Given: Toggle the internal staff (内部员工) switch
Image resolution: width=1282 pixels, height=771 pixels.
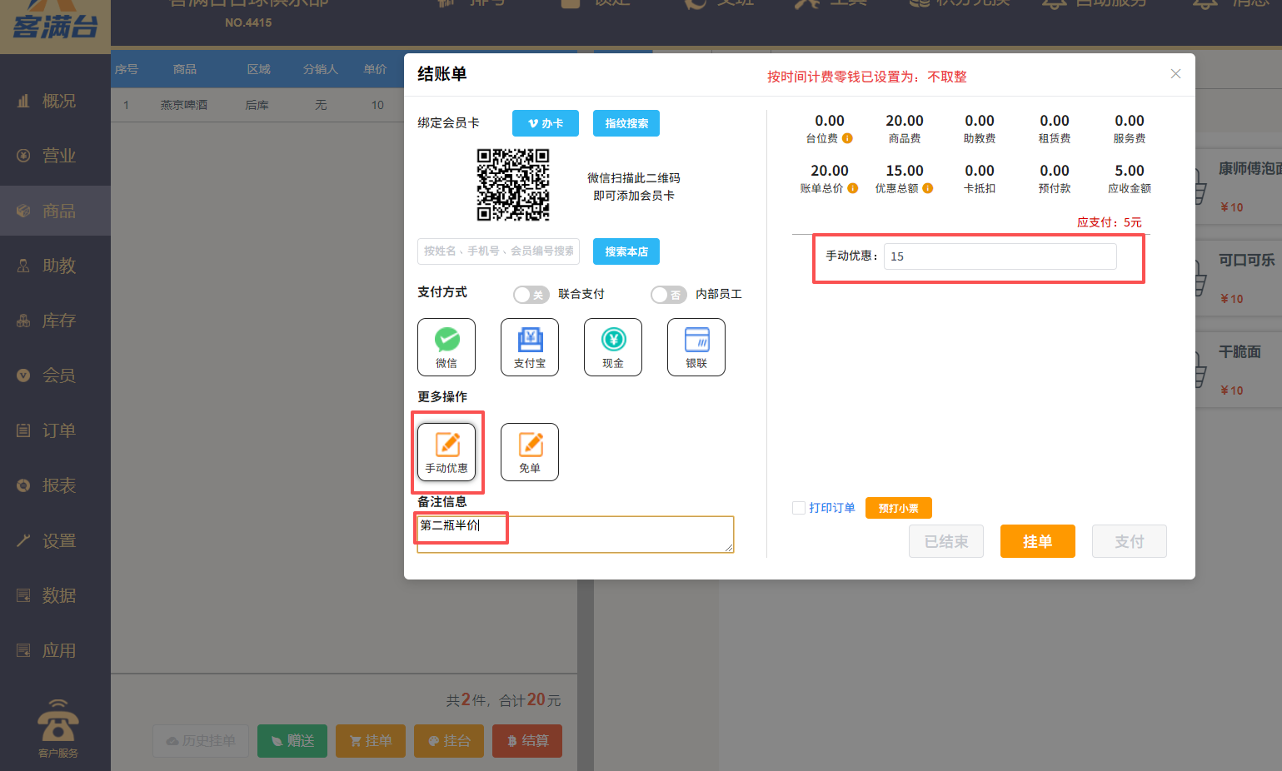Looking at the screenshot, I should [668, 295].
